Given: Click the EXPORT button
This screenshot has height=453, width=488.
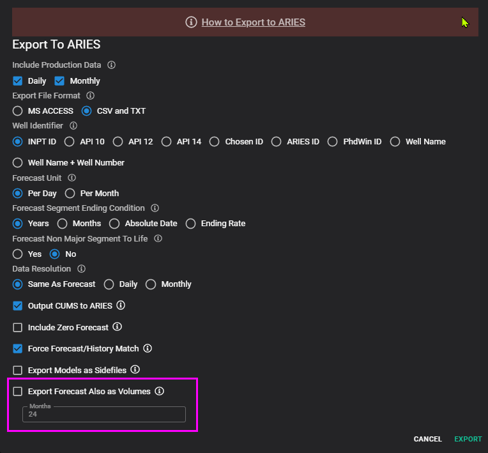Looking at the screenshot, I should tap(468, 439).
